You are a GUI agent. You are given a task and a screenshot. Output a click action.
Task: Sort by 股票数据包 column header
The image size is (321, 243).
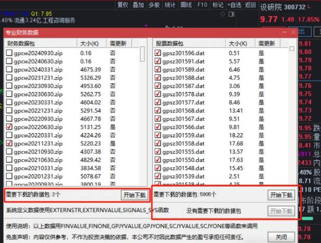(x=189, y=43)
